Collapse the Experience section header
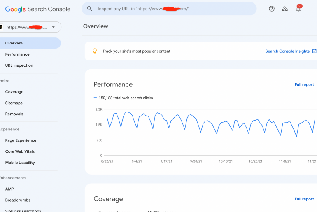The image size is (317, 212). pyautogui.click(x=9, y=129)
